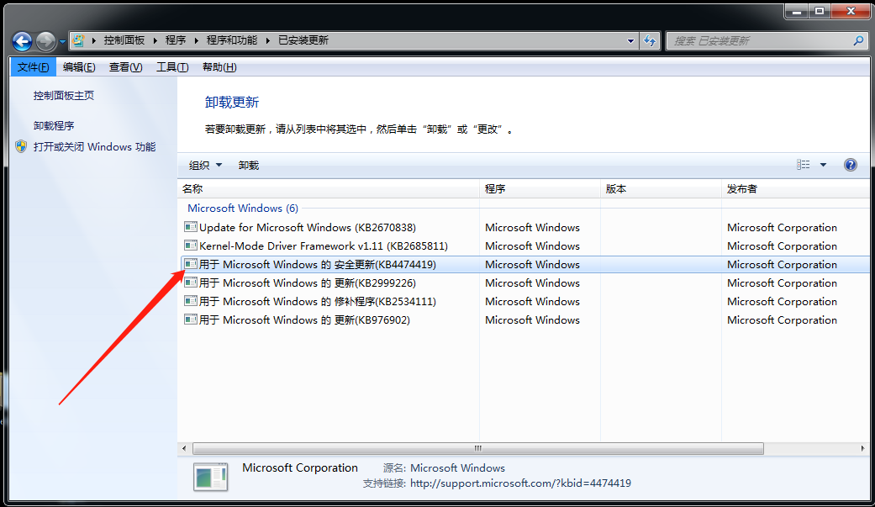Viewport: 875px width, 507px height.
Task: Click the search magnifier icon
Action: click(858, 40)
